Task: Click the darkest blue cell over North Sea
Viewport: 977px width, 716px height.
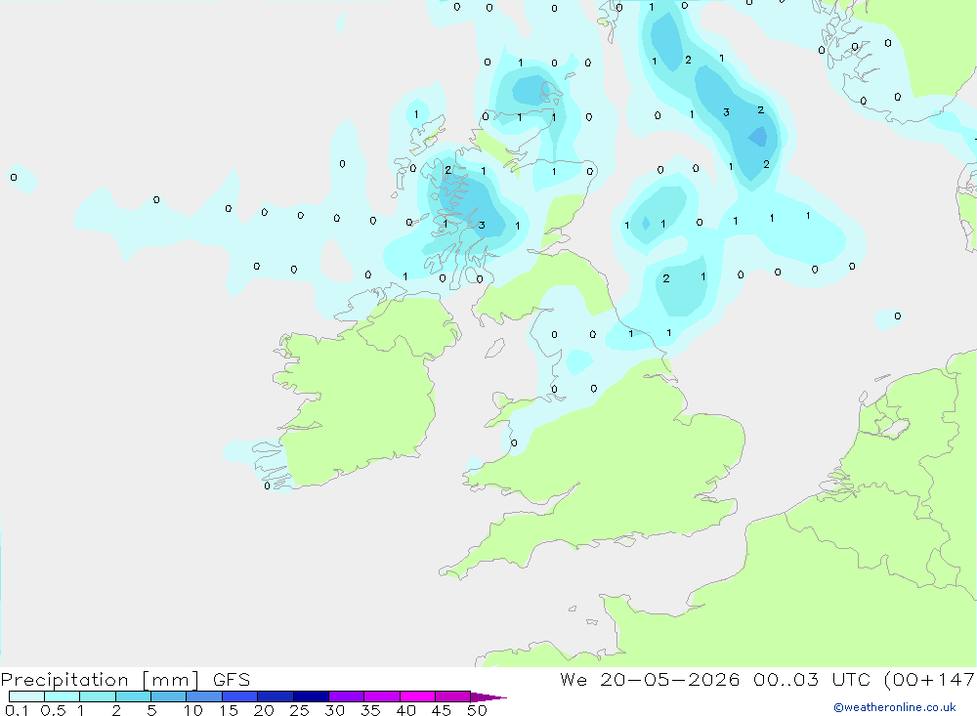Action: click(758, 137)
